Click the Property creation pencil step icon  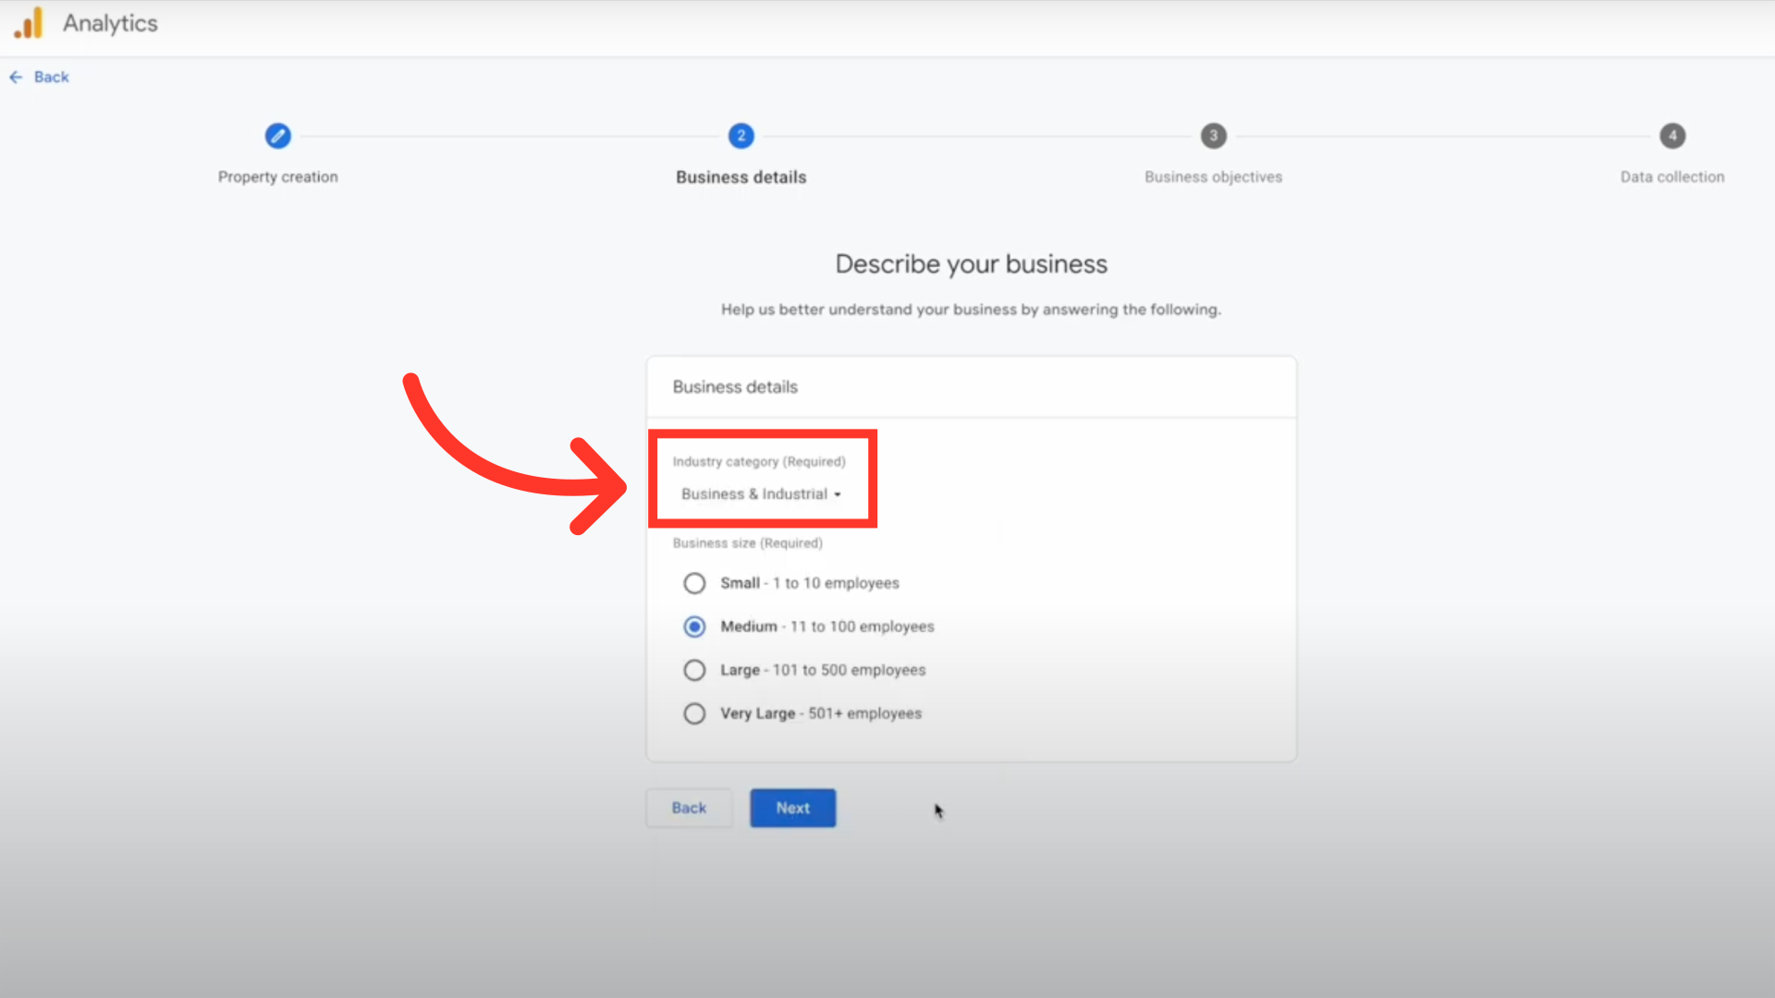[x=277, y=136]
